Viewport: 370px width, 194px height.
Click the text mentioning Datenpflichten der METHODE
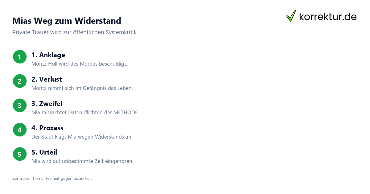click(85, 113)
